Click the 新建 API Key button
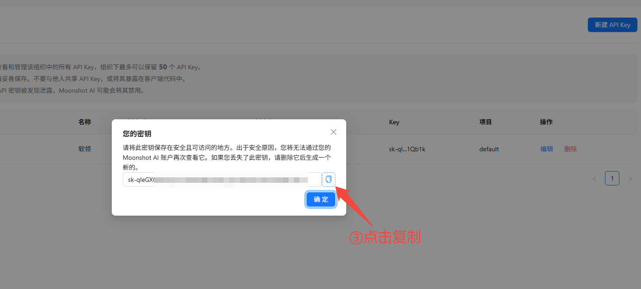This screenshot has width=641, height=289. [612, 25]
